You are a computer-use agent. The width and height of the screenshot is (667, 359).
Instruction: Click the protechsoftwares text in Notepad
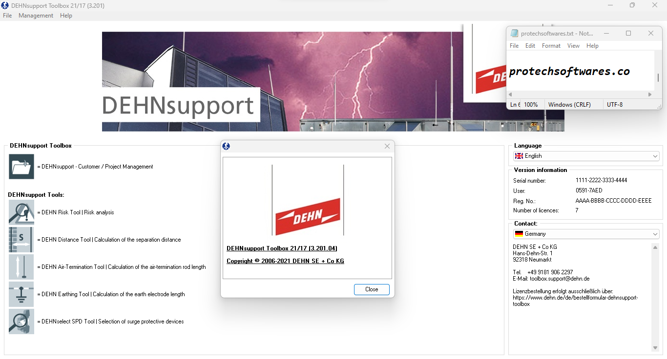click(569, 72)
